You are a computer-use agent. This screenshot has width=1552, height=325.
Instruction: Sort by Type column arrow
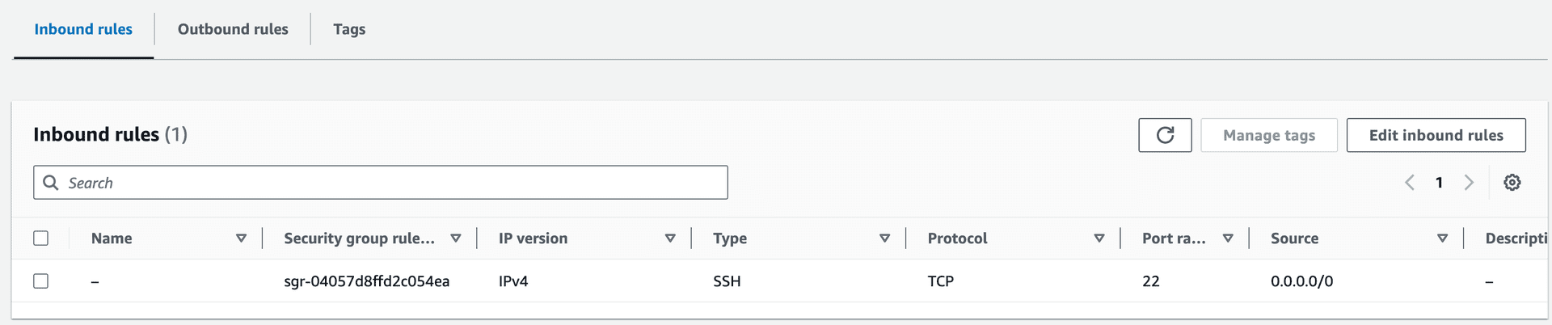(884, 238)
